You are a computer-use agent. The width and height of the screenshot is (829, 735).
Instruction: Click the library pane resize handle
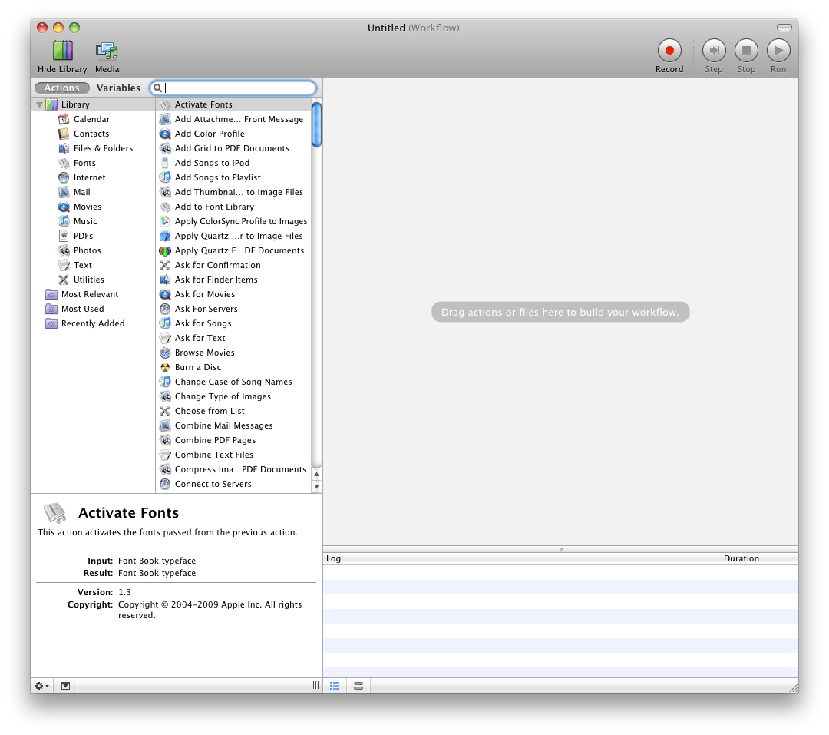[x=315, y=686]
